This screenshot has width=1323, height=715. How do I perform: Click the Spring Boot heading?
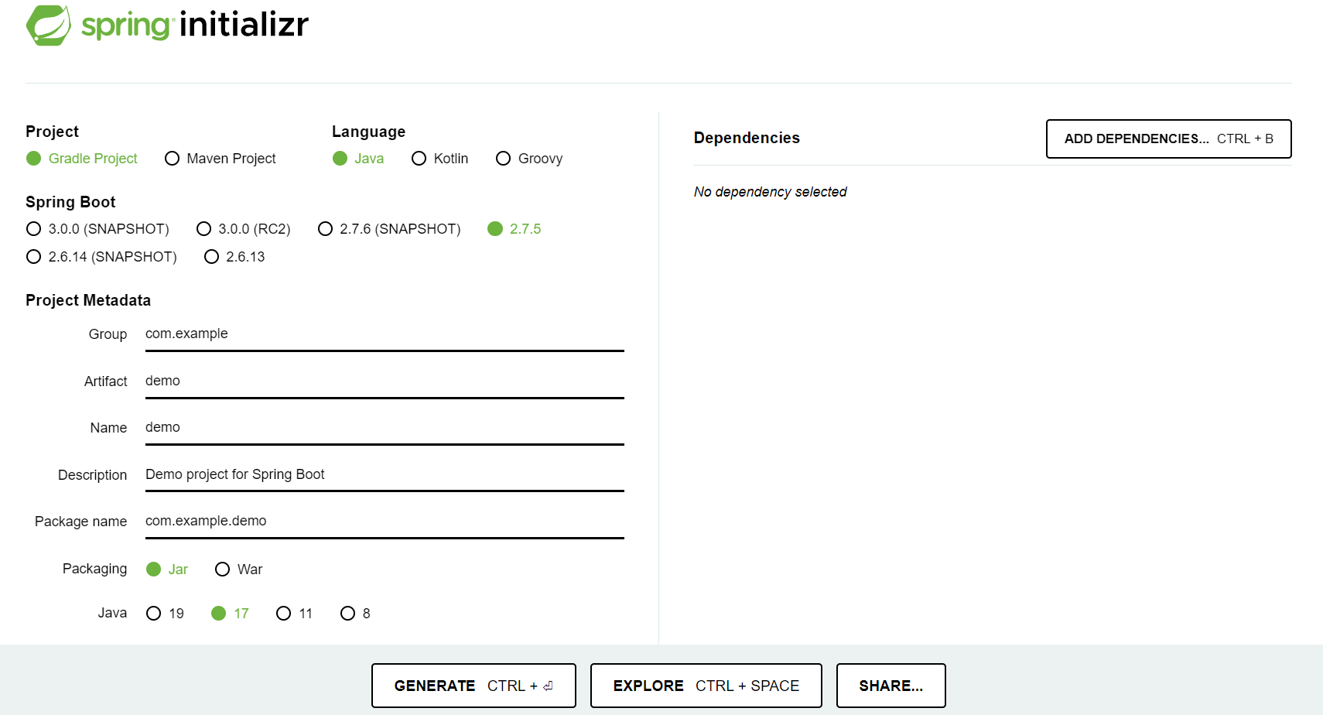pos(70,202)
